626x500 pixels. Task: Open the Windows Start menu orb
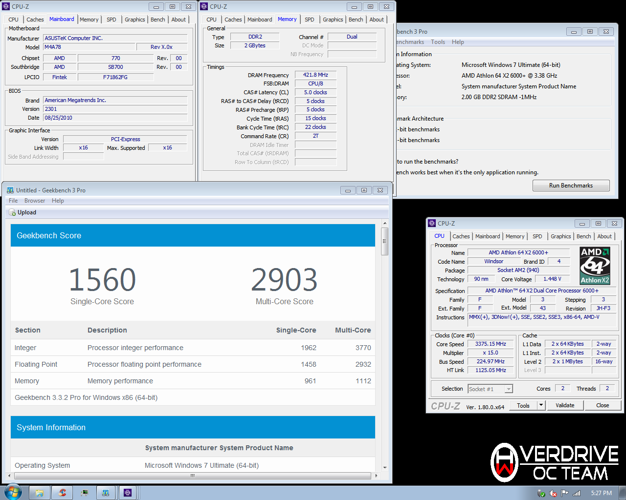(13, 492)
